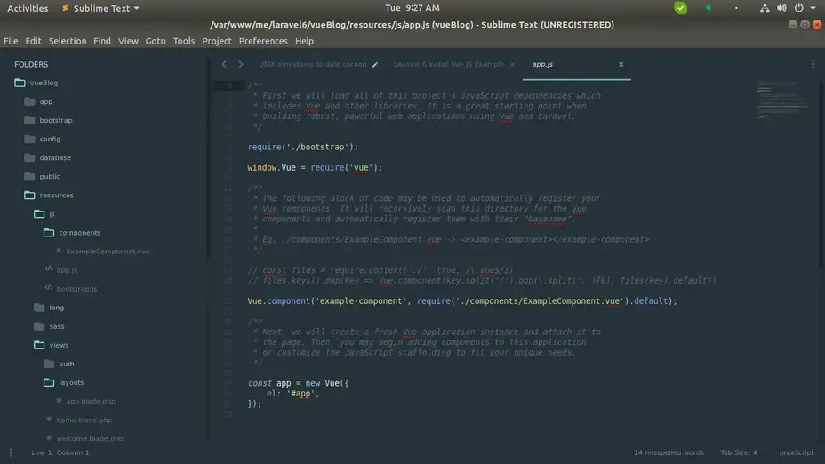The width and height of the screenshot is (825, 464).
Task: Open the JavaScript syntax selector
Action: (x=796, y=452)
